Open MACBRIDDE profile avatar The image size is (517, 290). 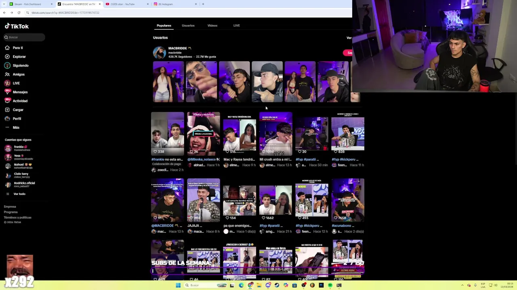(159, 52)
